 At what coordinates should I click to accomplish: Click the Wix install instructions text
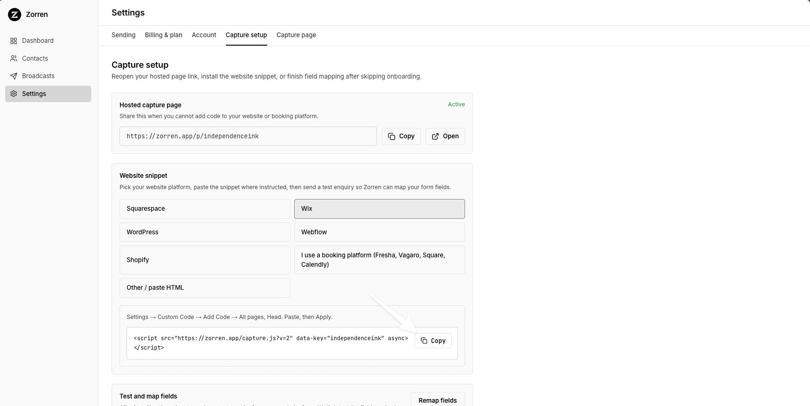click(x=229, y=317)
